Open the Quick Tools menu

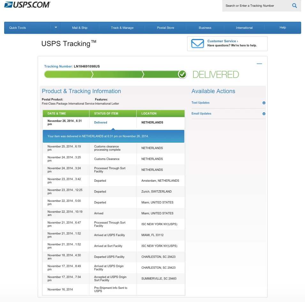(x=18, y=28)
